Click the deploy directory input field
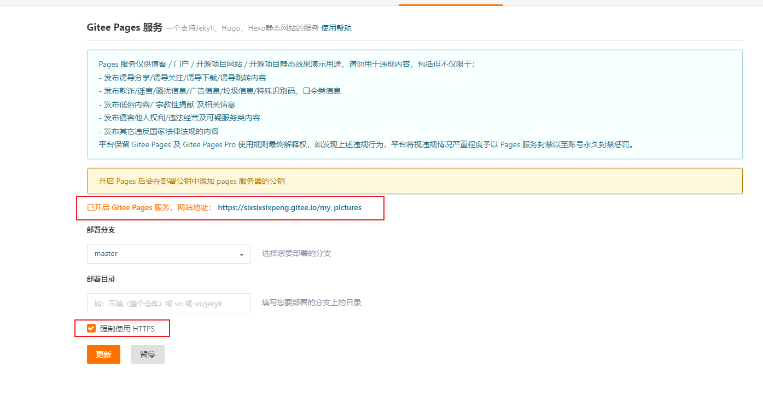Image resolution: width=763 pixels, height=396 pixels. point(169,303)
